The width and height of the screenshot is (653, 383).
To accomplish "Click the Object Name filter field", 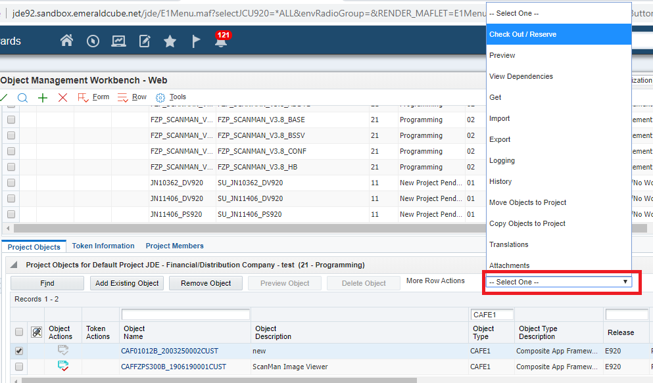I will (185, 315).
